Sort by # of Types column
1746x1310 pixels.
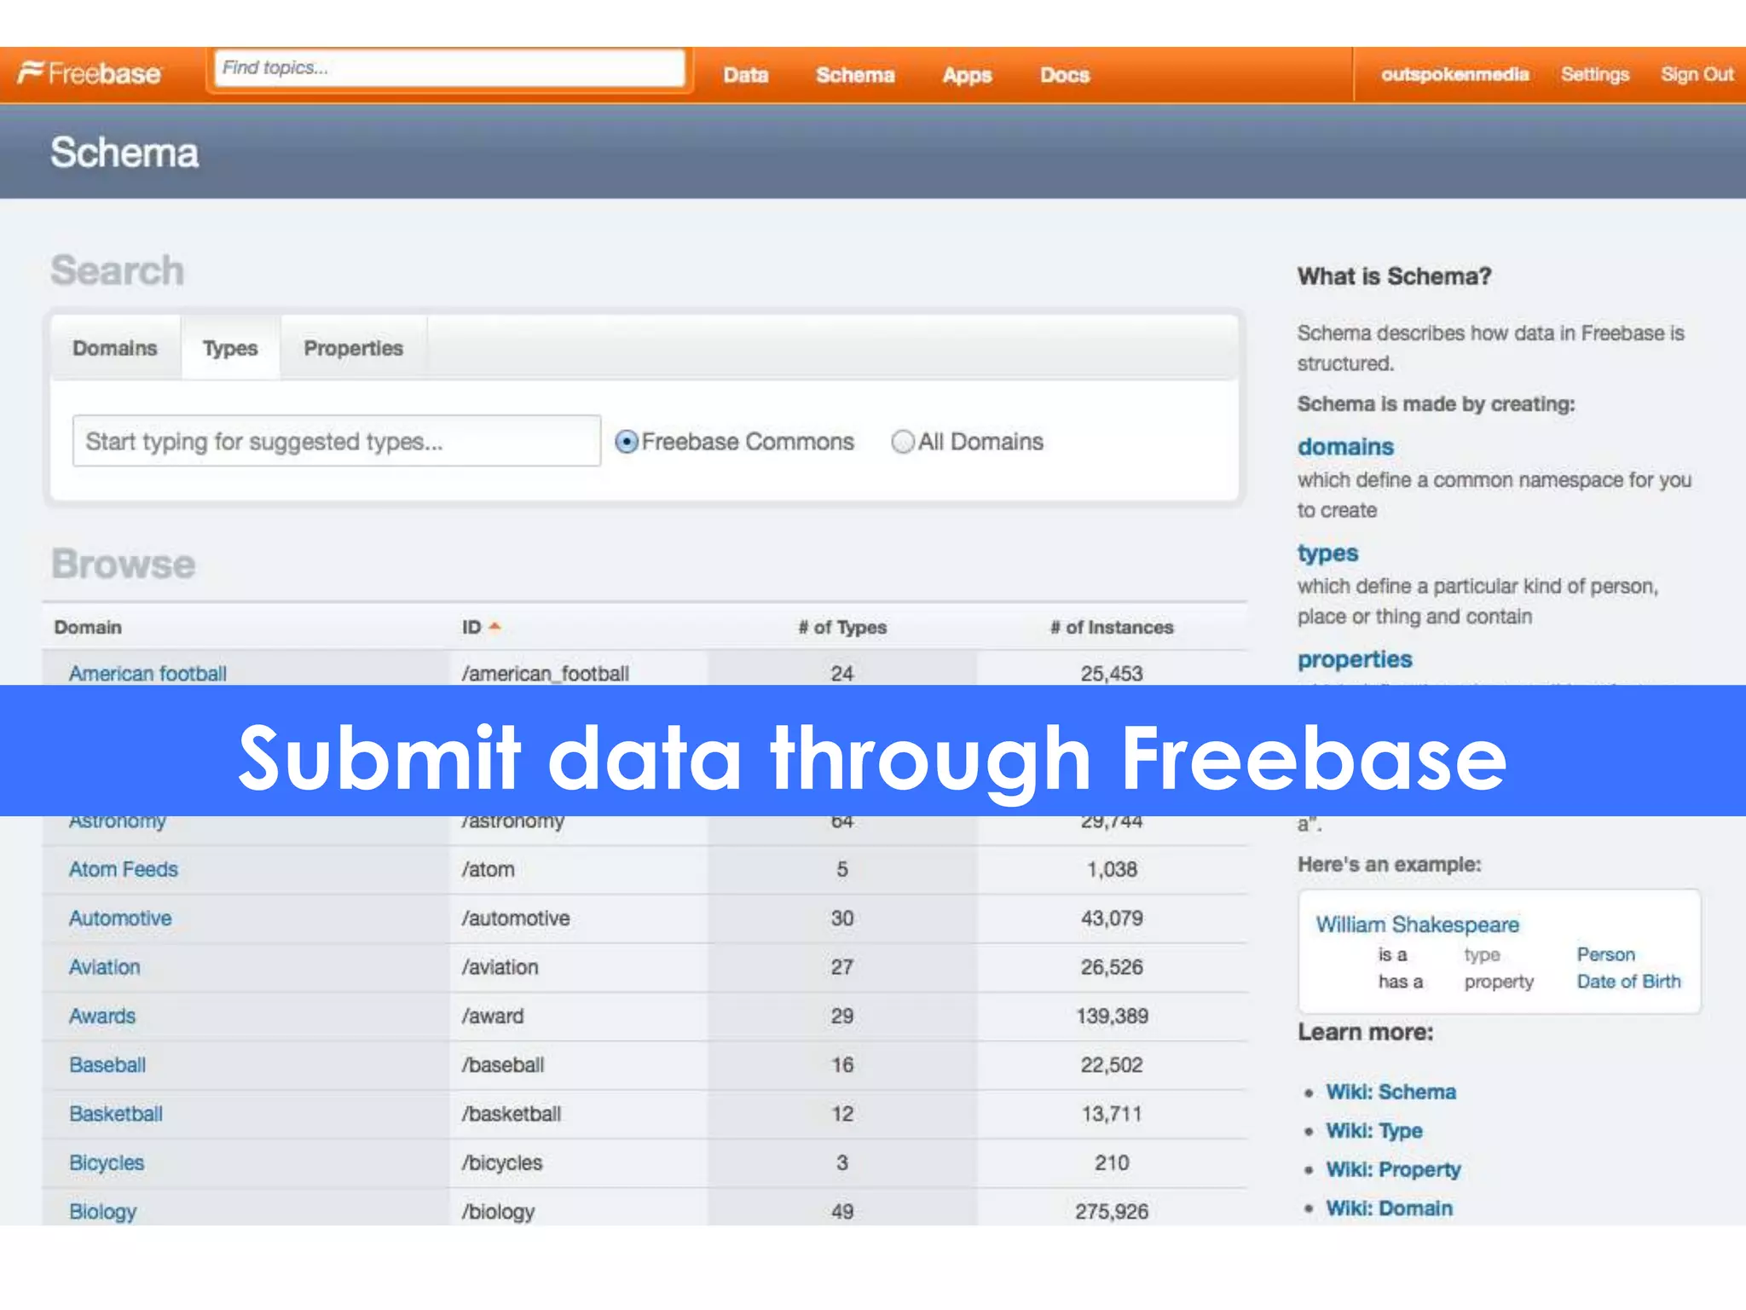[842, 627]
